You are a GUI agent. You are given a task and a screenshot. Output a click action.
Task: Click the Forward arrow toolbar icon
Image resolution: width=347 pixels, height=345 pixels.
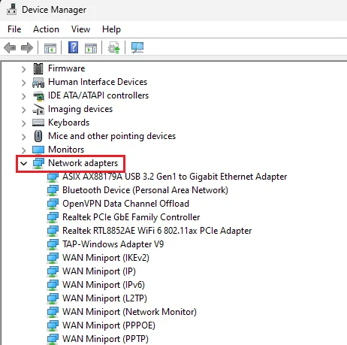pyautogui.click(x=27, y=47)
